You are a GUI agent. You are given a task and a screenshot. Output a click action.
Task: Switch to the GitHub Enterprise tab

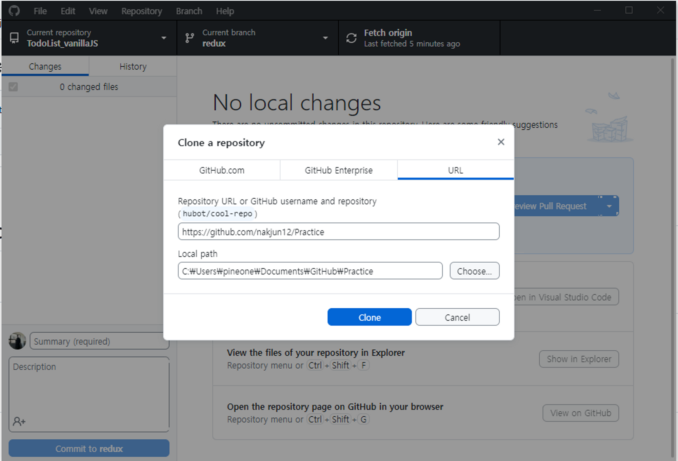(x=339, y=170)
